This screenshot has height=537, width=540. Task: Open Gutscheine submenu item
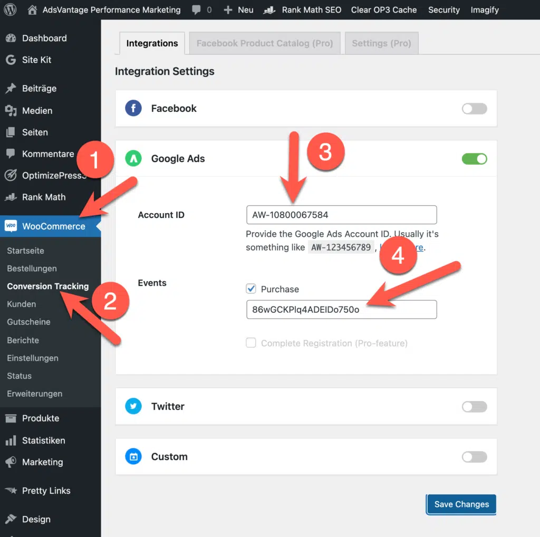(x=28, y=322)
